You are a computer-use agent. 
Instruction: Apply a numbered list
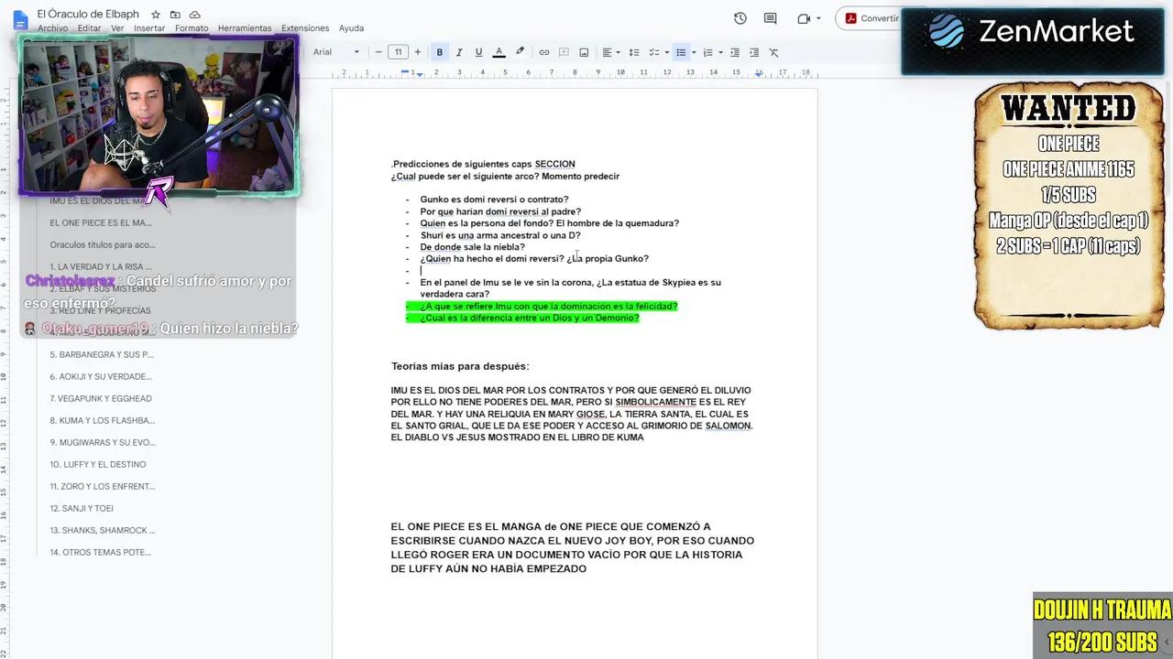tap(707, 52)
